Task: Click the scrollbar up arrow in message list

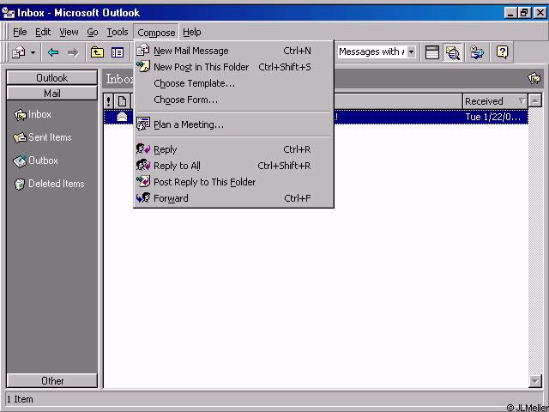Action: click(x=535, y=101)
